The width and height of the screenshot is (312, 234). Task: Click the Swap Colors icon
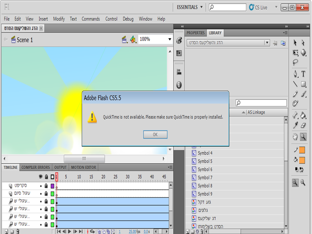(302, 170)
